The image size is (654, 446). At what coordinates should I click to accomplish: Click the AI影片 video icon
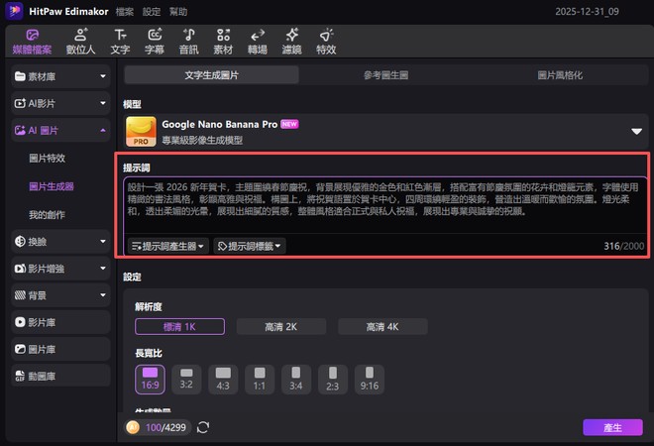pos(20,103)
